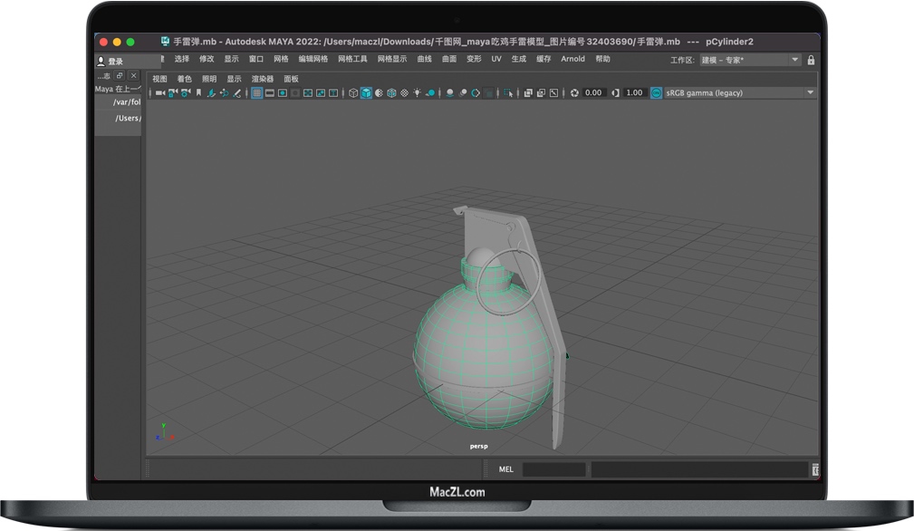
Task: Turn on use all lights bulb icon
Action: point(417,92)
